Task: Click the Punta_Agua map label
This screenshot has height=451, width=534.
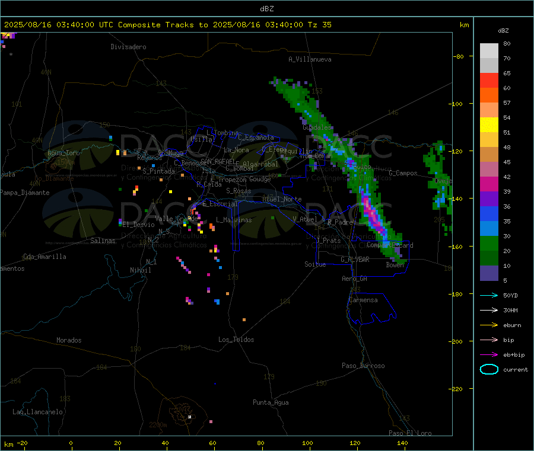Action: (x=271, y=402)
